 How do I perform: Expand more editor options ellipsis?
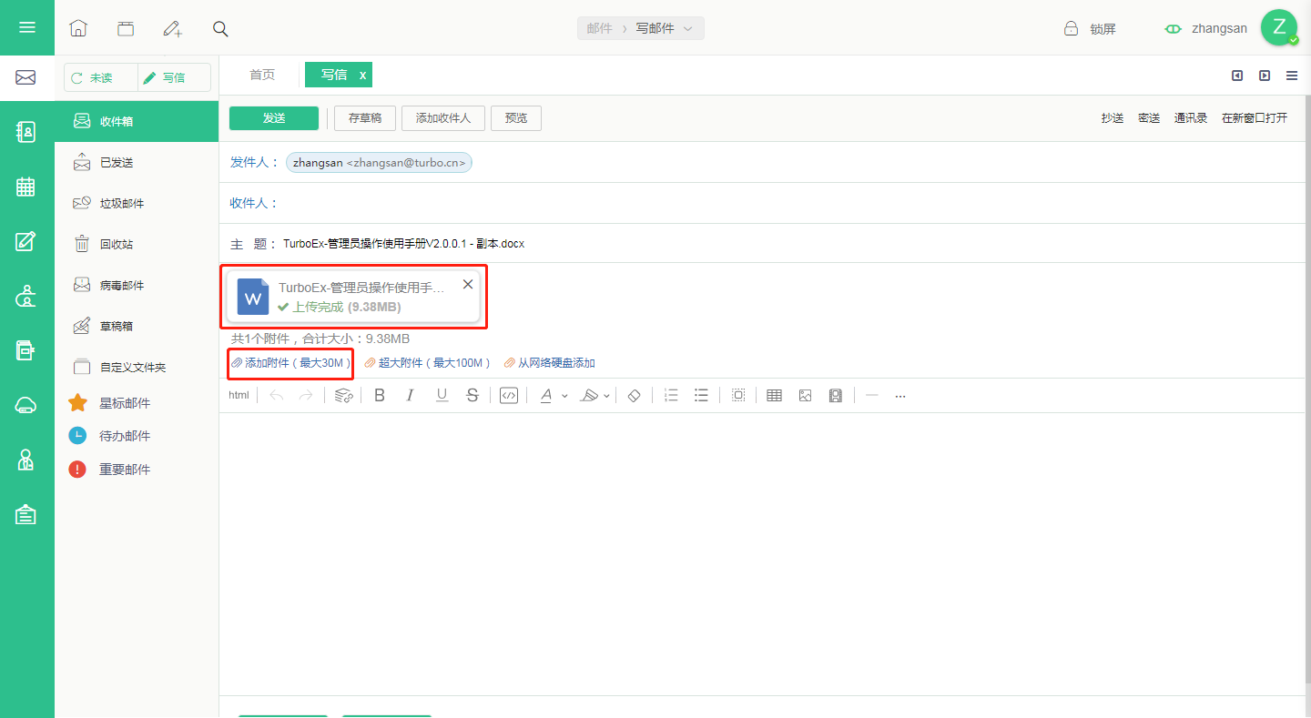[900, 395]
